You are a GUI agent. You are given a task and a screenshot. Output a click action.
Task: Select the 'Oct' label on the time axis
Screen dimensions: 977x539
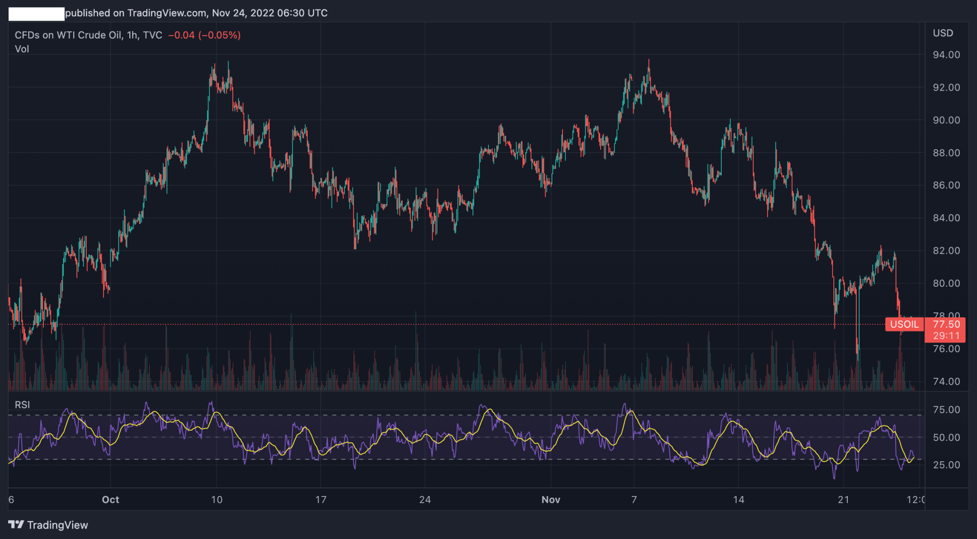tap(111, 500)
